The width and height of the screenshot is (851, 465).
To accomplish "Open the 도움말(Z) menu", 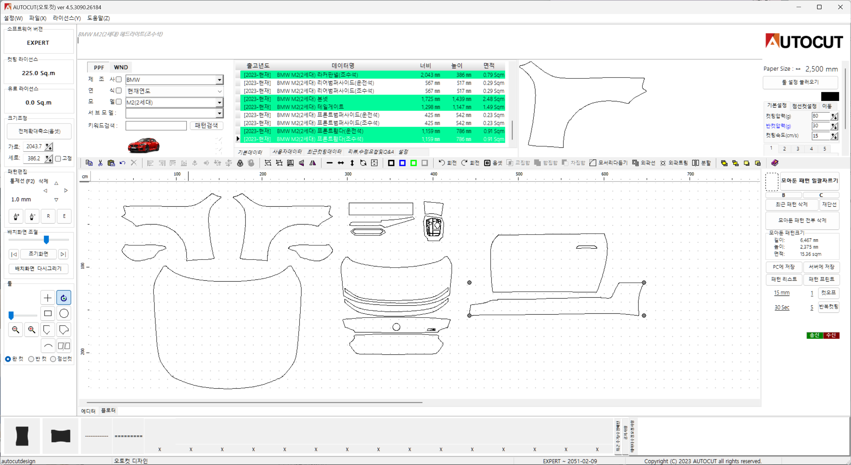I will pos(98,18).
